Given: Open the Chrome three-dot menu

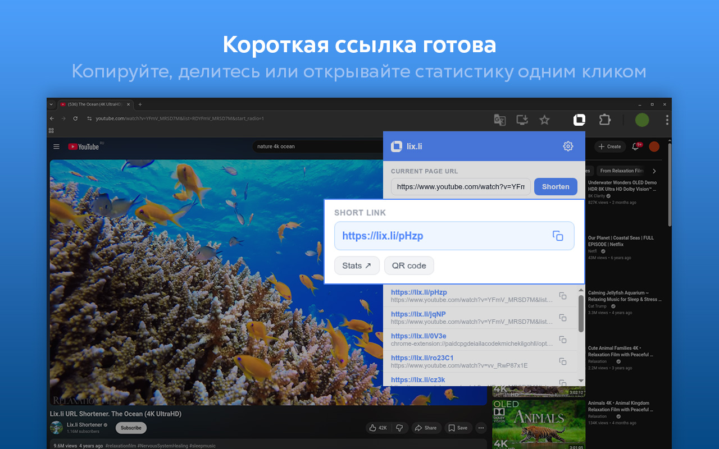Looking at the screenshot, I should pyautogui.click(x=667, y=120).
